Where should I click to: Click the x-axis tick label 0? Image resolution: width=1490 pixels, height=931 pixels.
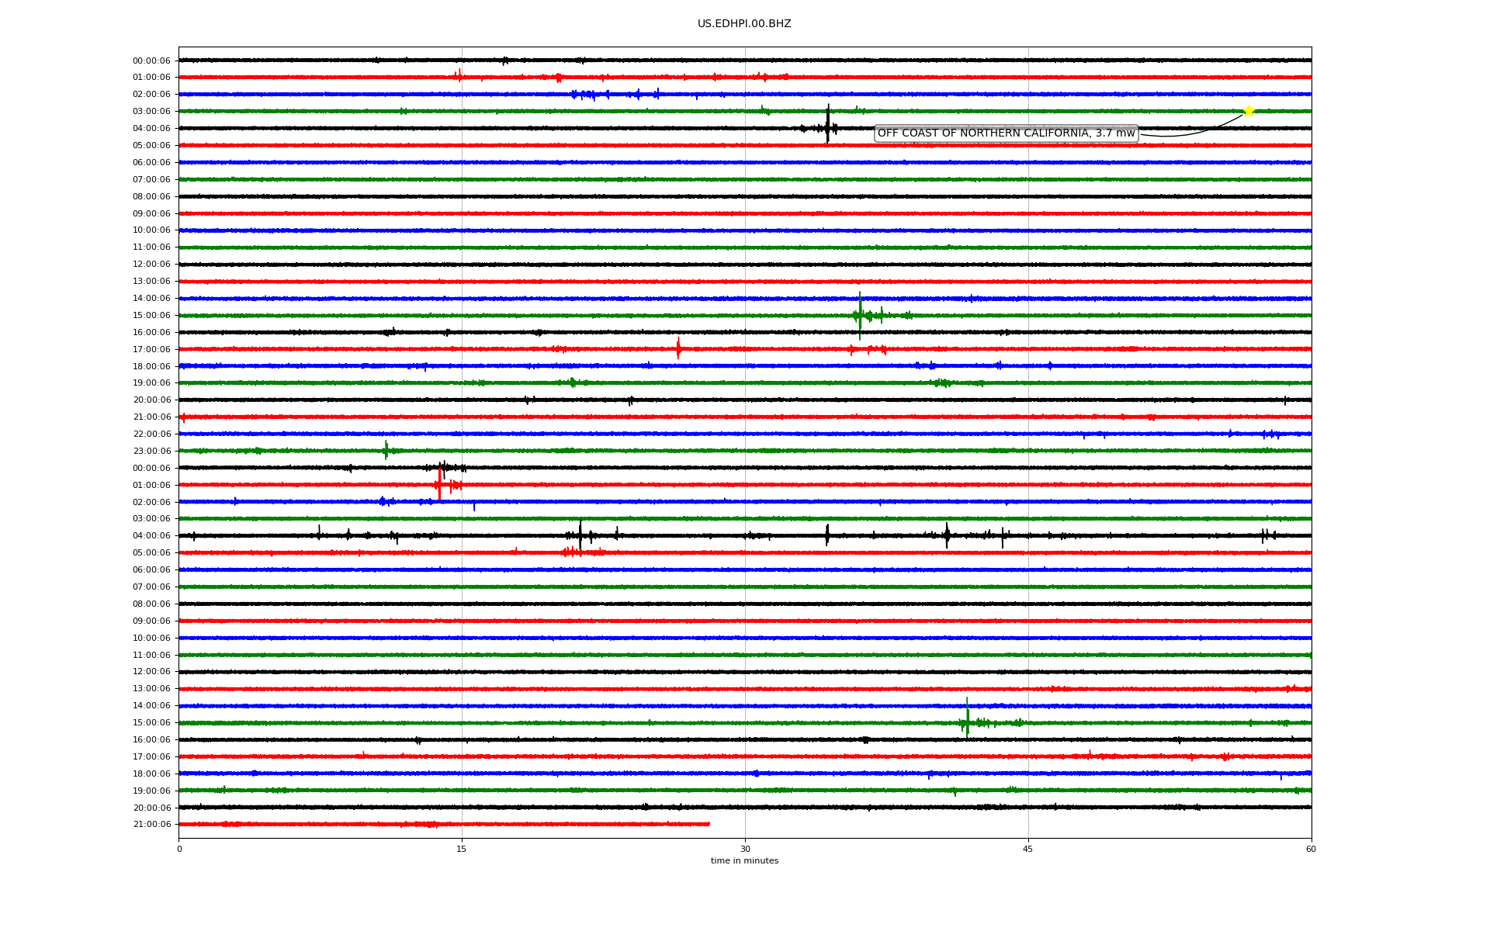[x=179, y=849]
